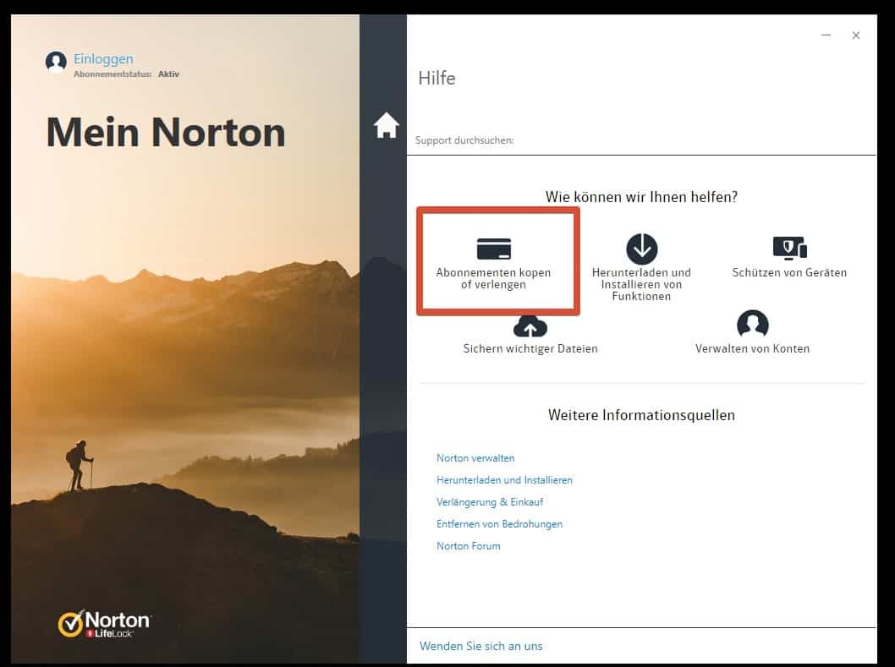Close the Norton Hilfe window

point(855,36)
